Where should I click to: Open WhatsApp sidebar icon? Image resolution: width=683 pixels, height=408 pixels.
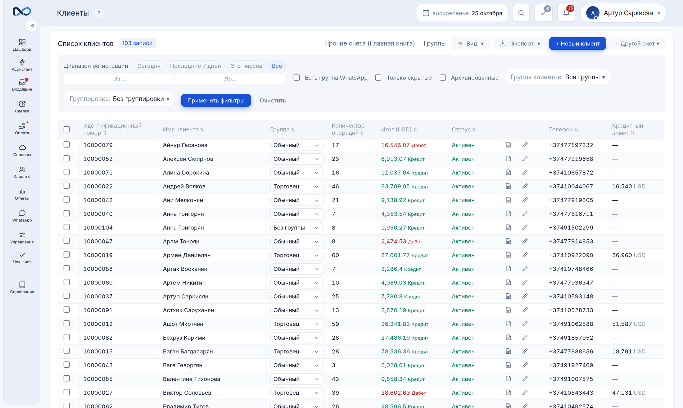point(22,216)
